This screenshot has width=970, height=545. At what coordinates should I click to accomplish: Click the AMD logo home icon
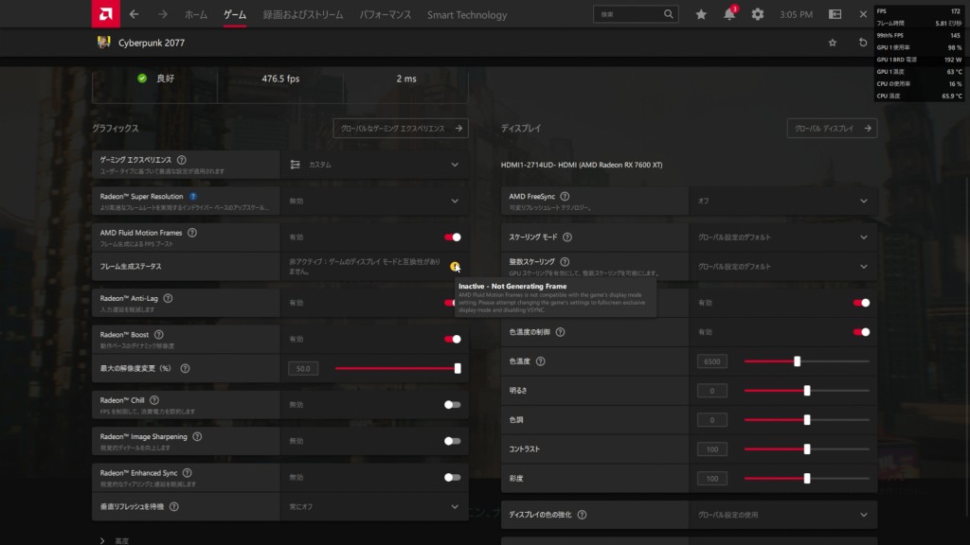[105, 14]
